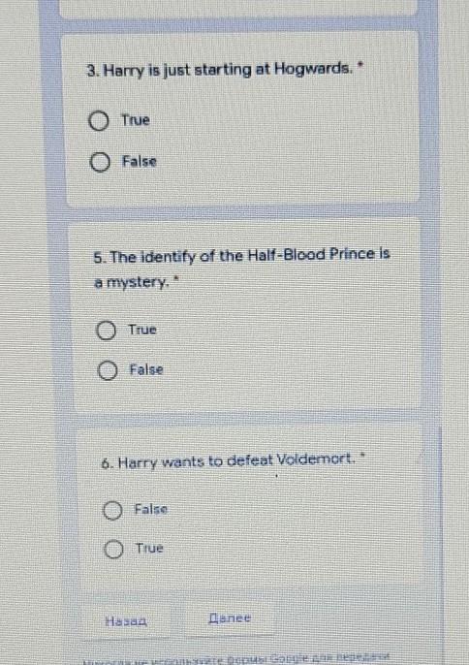This screenshot has width=469, height=665.
Task: Choose True radio circle for Half-Blood Prince question
Action: click(x=106, y=331)
